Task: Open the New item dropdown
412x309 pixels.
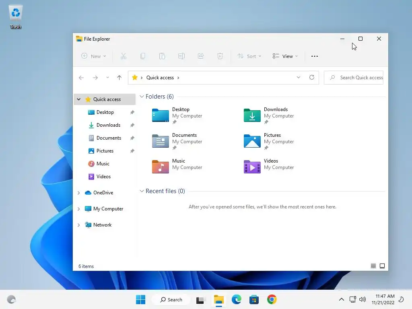Action: (x=93, y=56)
